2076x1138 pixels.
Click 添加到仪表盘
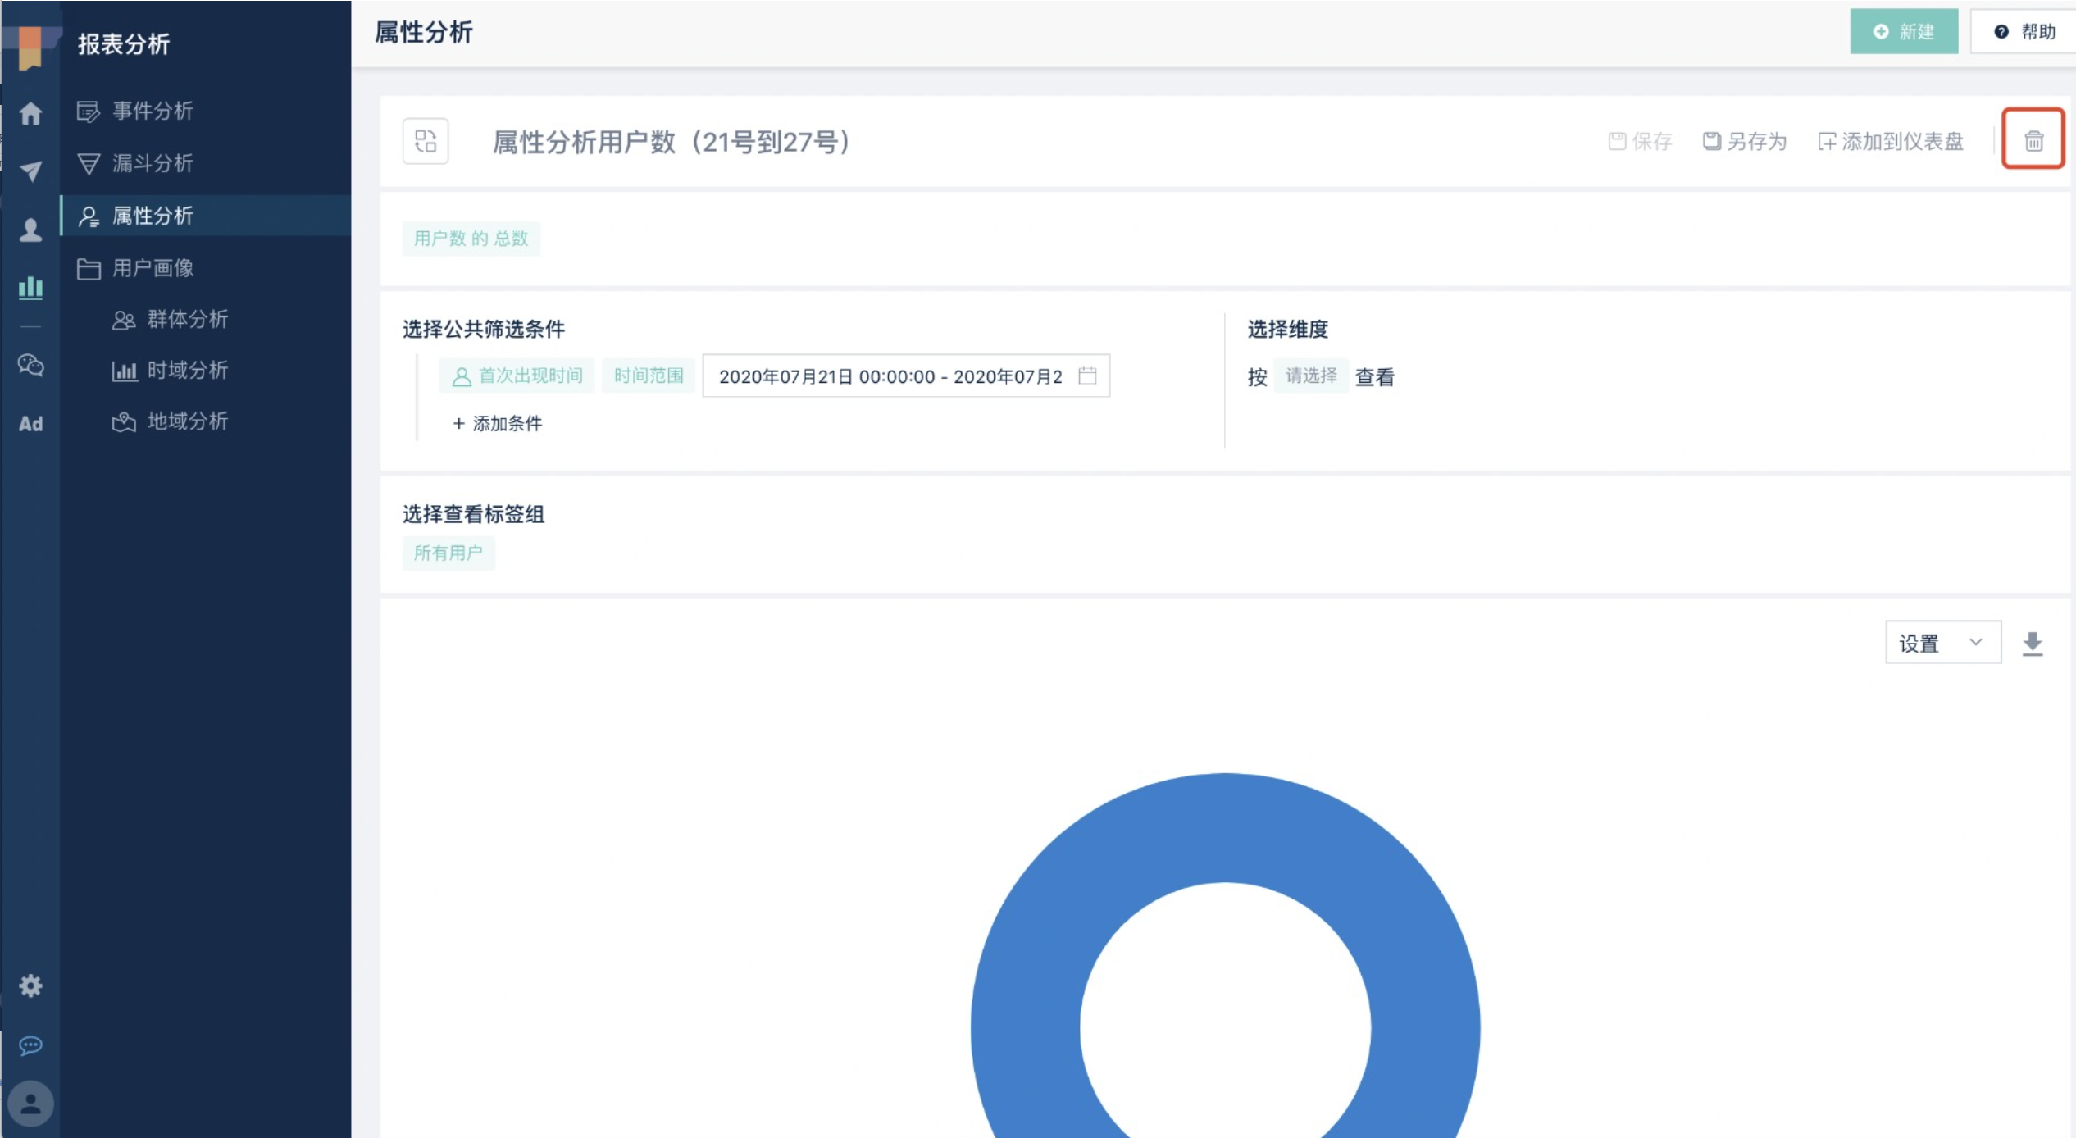coord(1891,141)
